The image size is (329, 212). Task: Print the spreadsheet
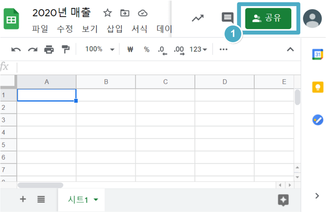[x=49, y=49]
